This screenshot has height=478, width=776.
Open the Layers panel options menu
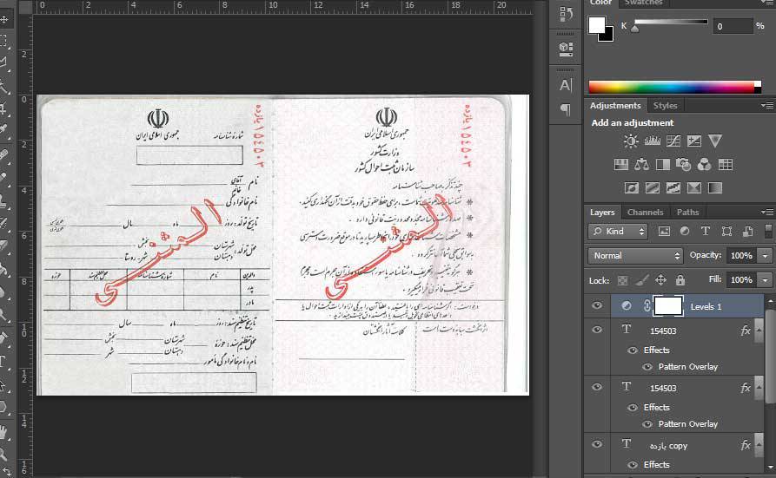767,212
